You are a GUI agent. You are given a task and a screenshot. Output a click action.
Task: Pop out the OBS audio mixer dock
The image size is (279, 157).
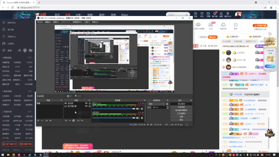(x=144, y=100)
